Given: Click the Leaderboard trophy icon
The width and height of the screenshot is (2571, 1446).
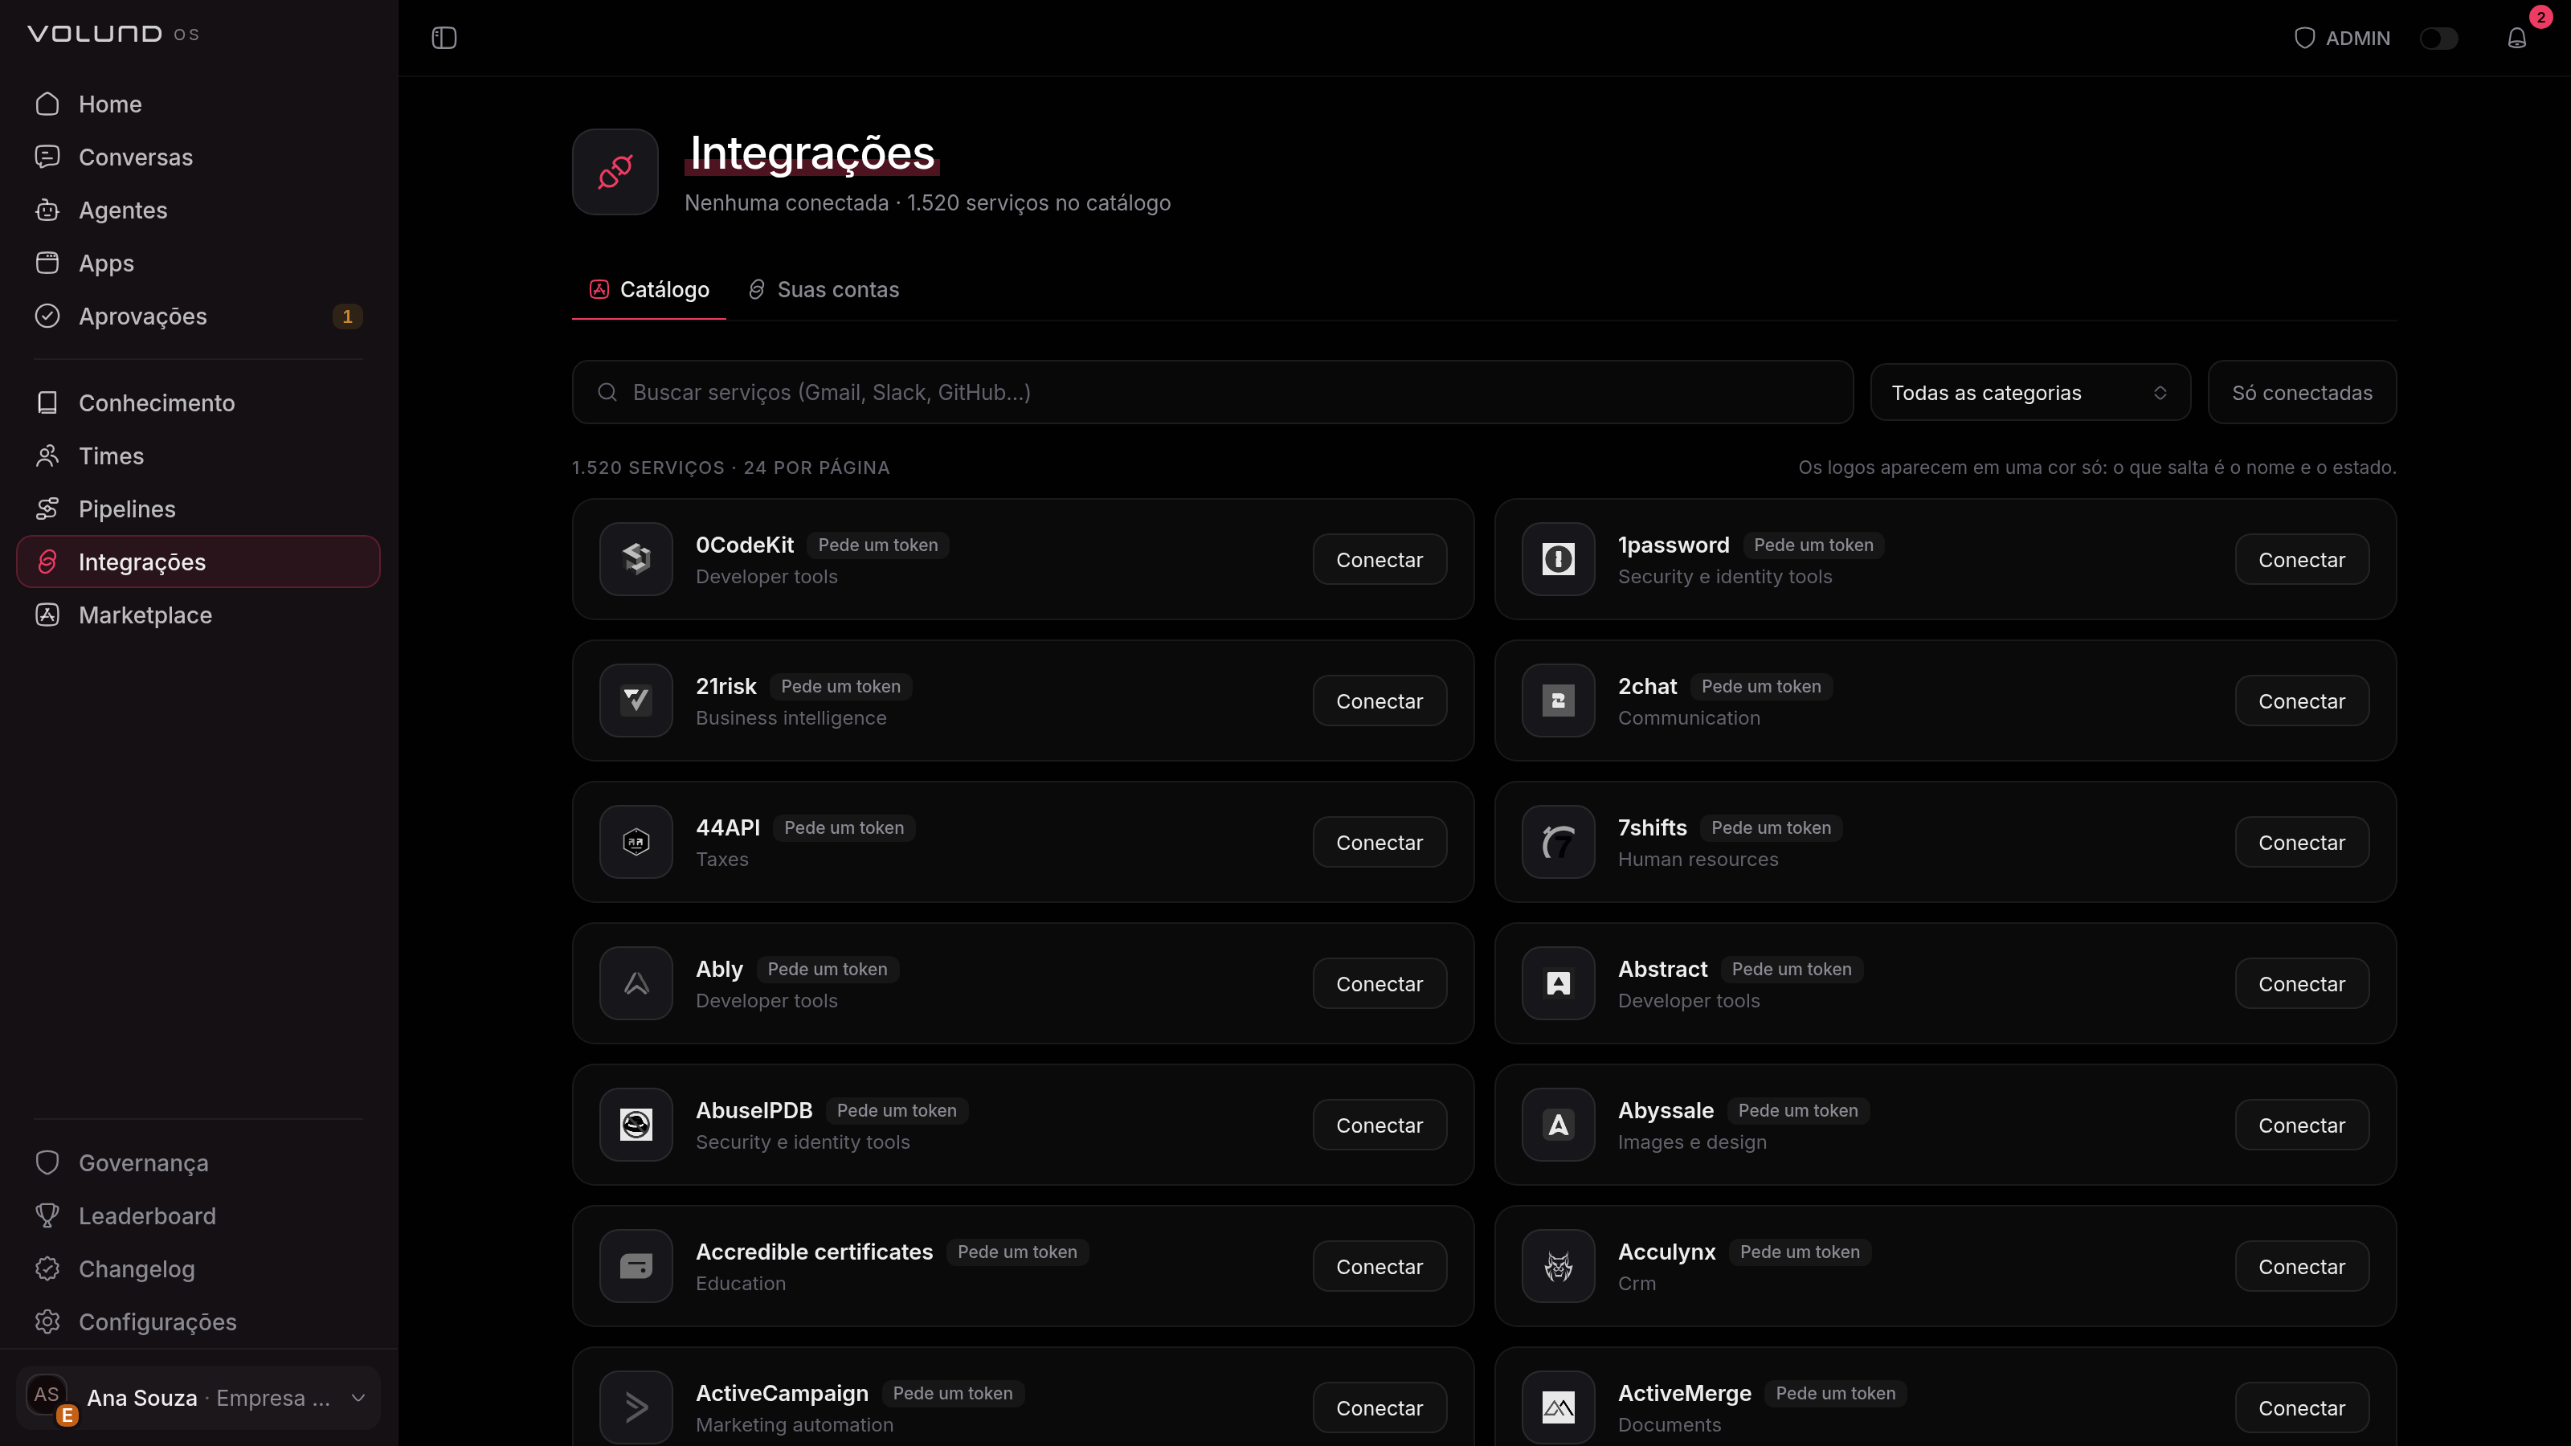Looking at the screenshot, I should tap(47, 1215).
